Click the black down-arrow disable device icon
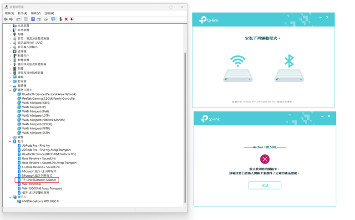This screenshot has height=220, width=355. pyautogui.click(x=71, y=19)
